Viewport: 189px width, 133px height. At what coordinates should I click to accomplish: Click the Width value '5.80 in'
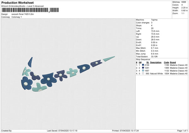(x=184, y=11)
